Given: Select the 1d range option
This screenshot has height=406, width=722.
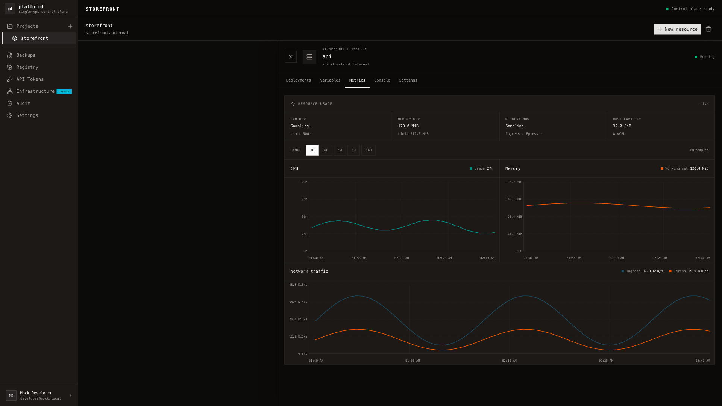Looking at the screenshot, I should click(340, 150).
